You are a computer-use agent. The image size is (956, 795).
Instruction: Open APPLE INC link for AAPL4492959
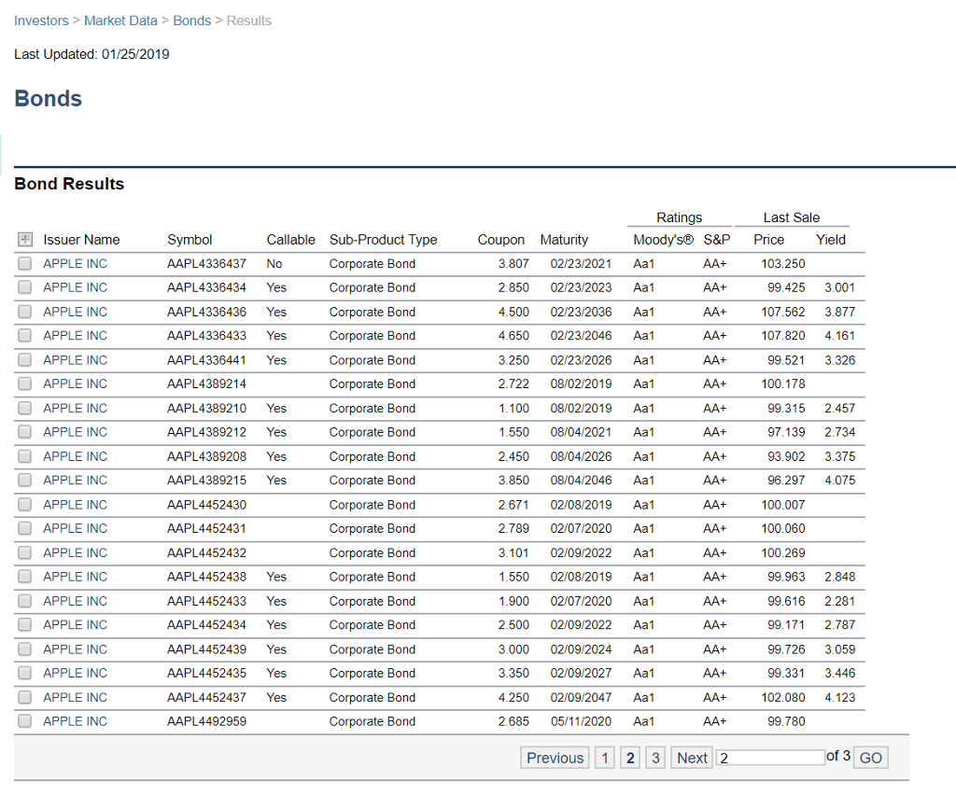coord(75,721)
